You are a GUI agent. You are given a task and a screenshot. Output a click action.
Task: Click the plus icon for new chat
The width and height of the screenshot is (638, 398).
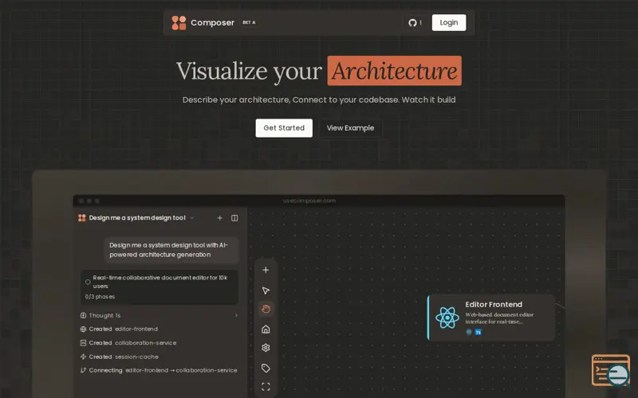(220, 218)
